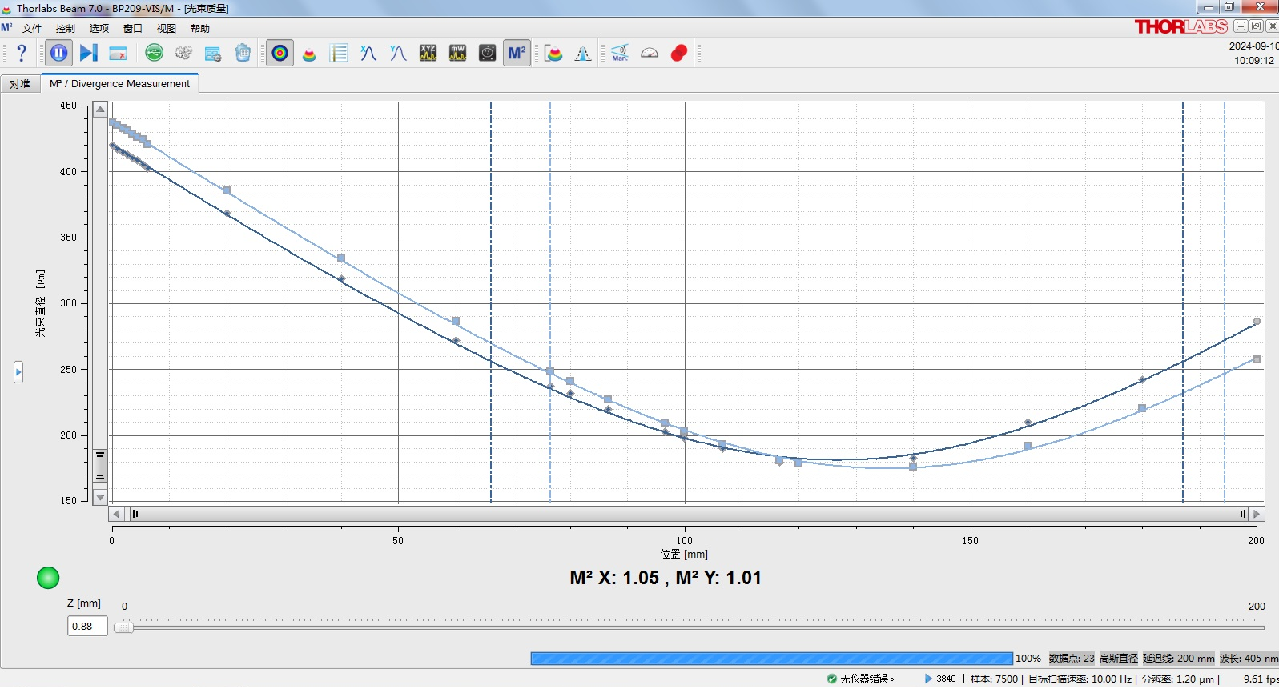Click the single-step forward icon

89,54
